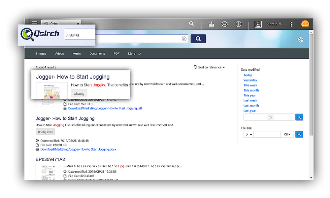Screen dimensions: 330x198
Task: Filter date modified to Today
Action: click(248, 75)
